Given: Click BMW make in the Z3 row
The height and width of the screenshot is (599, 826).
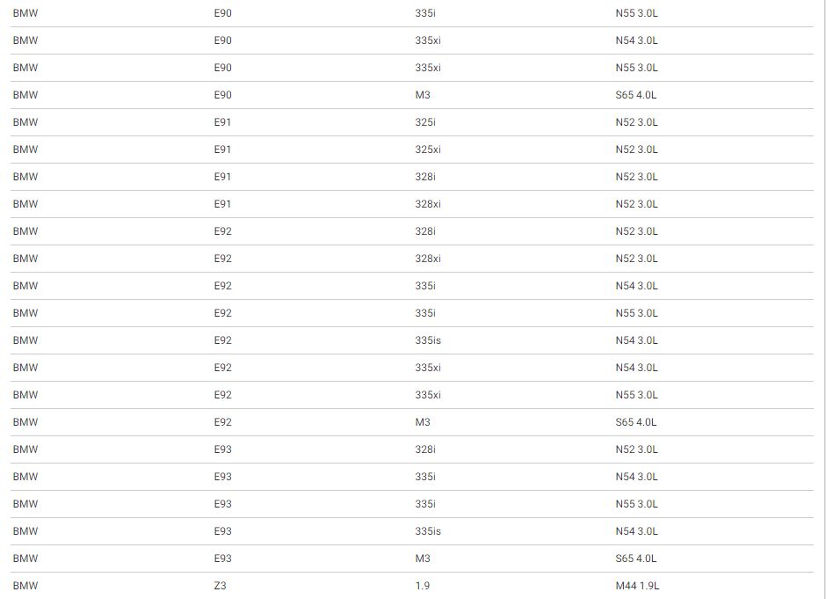Looking at the screenshot, I should [25, 586].
